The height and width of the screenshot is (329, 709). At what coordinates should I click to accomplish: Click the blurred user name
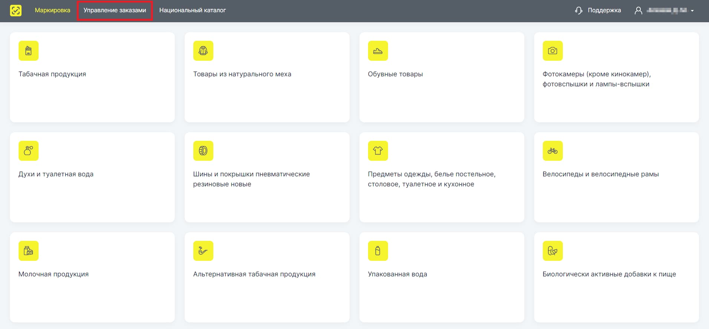tap(667, 10)
